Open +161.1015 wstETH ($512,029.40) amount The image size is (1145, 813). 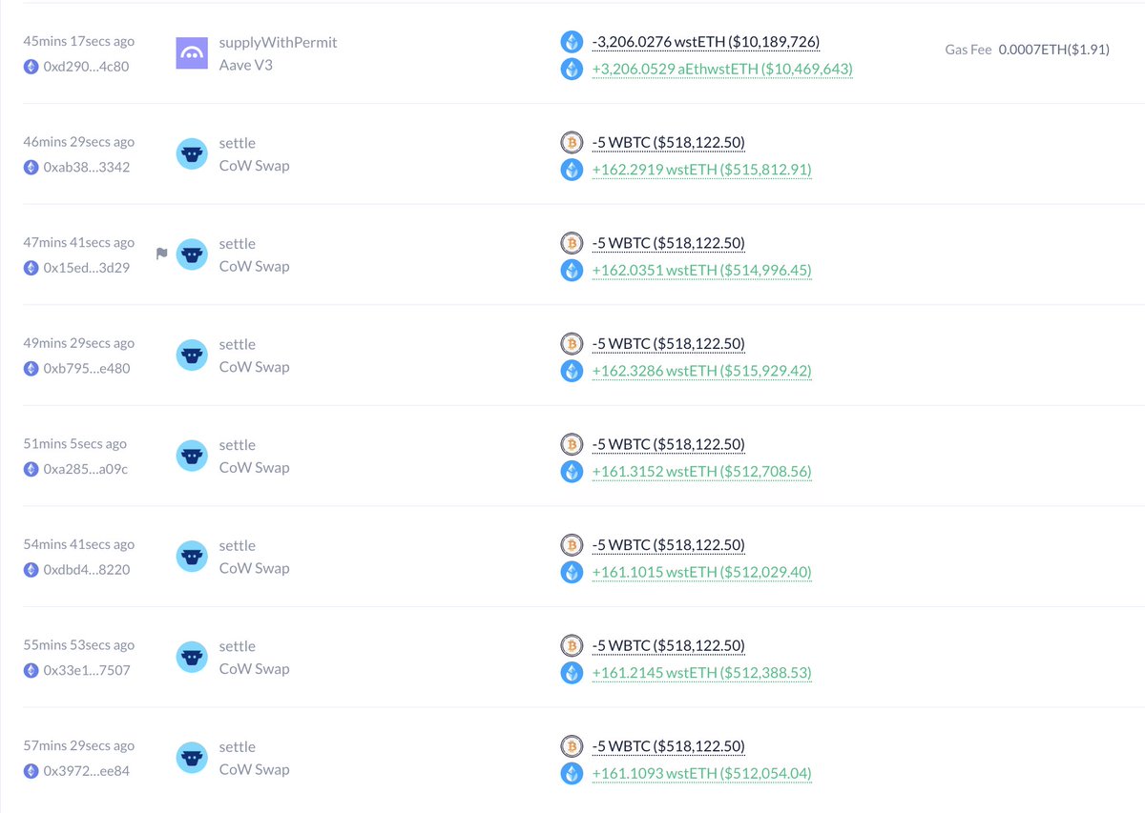coord(702,572)
